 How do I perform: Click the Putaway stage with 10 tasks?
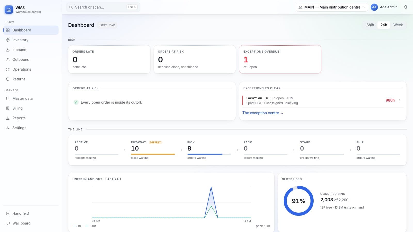coord(153,150)
